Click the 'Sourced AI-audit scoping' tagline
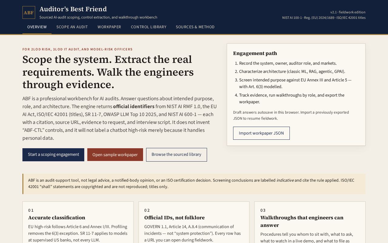 click(x=98, y=17)
